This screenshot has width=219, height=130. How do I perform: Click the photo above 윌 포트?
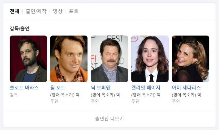69,59
